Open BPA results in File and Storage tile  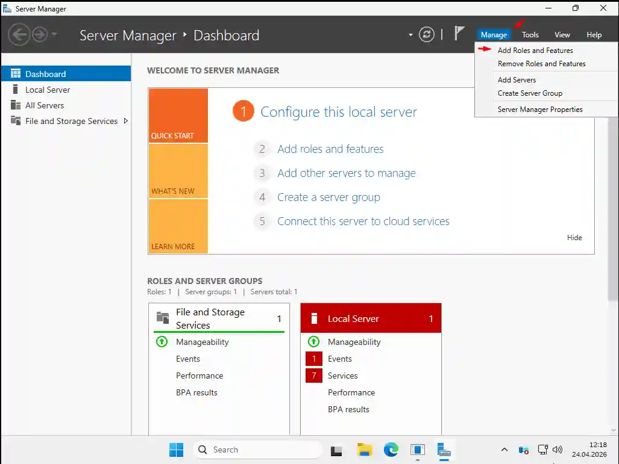click(196, 392)
